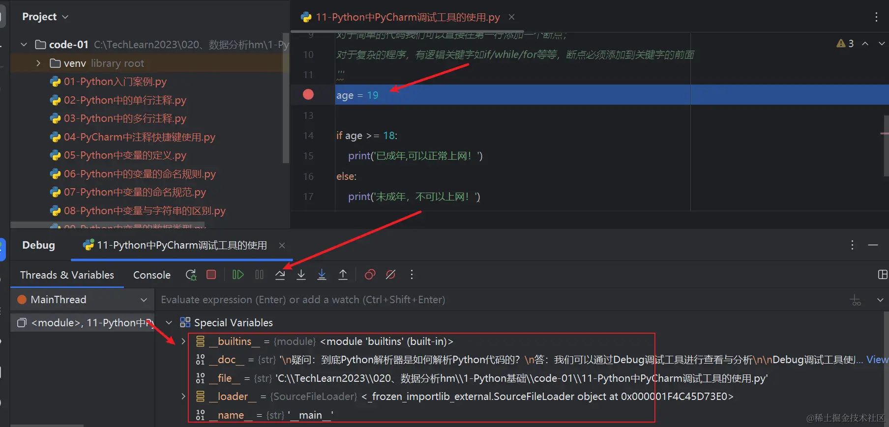Click View link for __doc__ value

tap(877, 360)
